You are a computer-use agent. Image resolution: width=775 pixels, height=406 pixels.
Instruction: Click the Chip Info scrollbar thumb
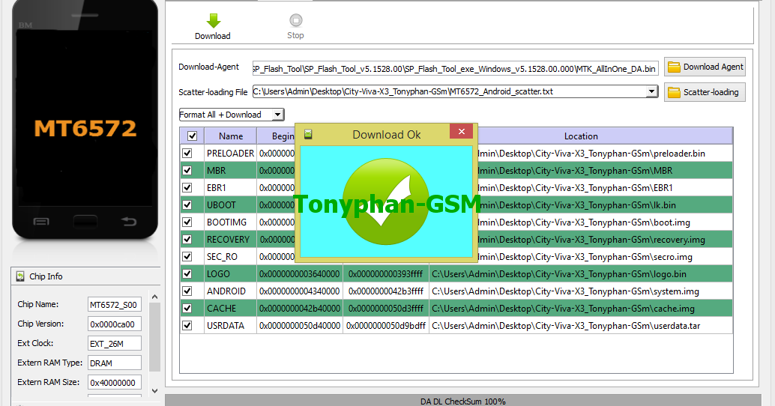click(x=154, y=337)
